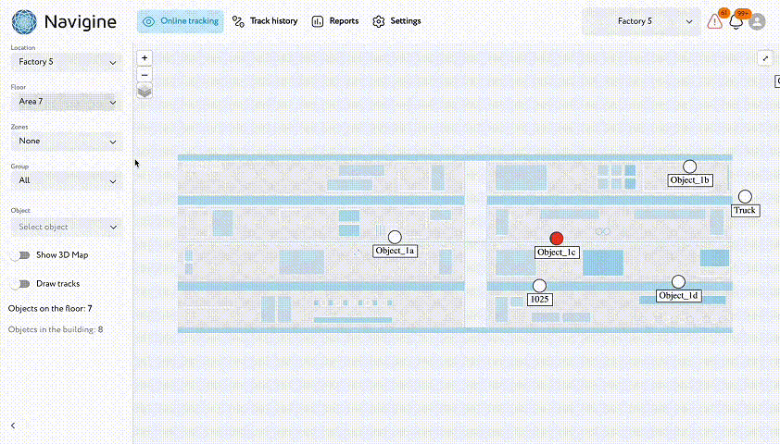Collapse the left sidebar panel arrow
780x444 pixels.
pos(13,425)
